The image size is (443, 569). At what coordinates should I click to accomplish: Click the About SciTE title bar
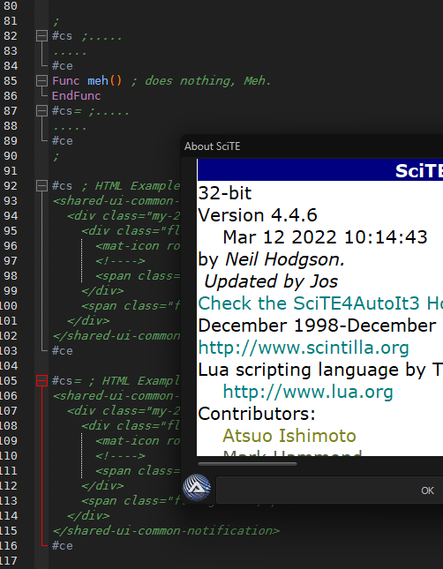click(312, 146)
